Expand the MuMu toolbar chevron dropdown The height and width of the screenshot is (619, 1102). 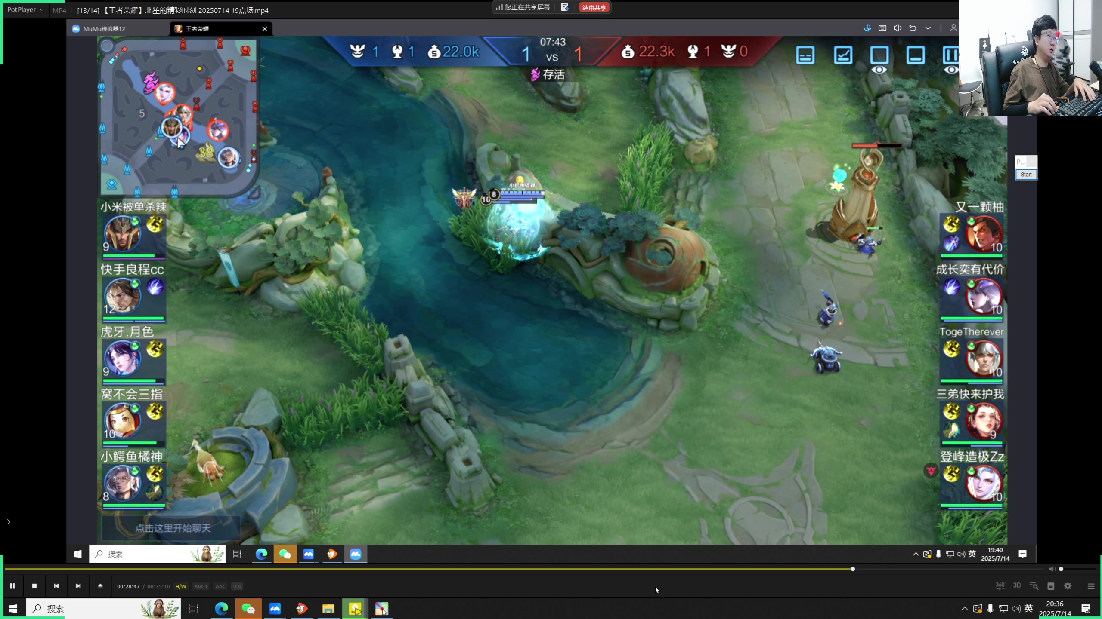[928, 28]
